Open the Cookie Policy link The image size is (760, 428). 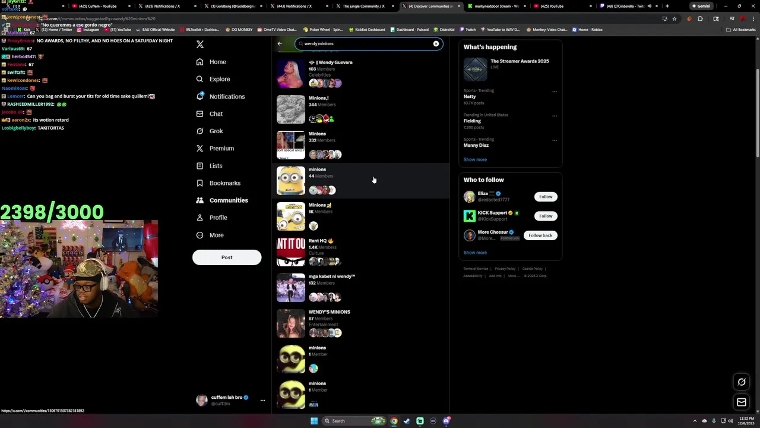tap(533, 269)
